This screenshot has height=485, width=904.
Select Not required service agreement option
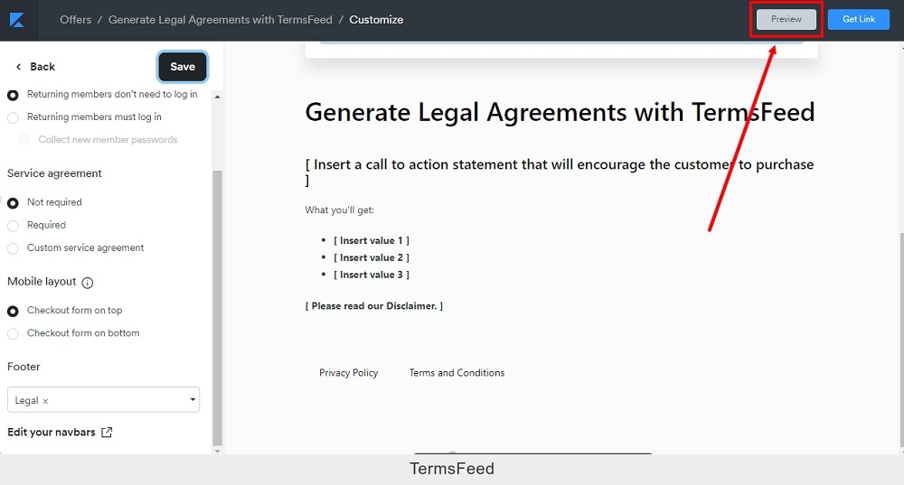coord(13,202)
